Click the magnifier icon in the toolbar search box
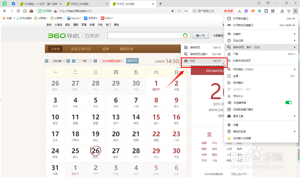The height and width of the screenshot is (177, 300). (x=195, y=11)
